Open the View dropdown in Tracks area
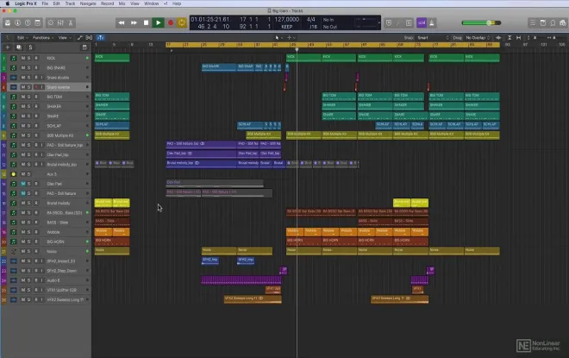Screen dimensions: 569x358 (65, 38)
